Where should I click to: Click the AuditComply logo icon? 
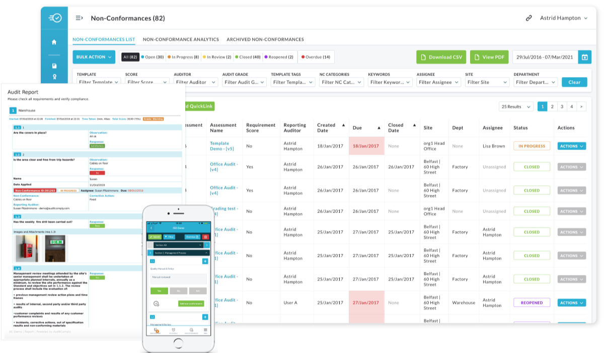click(x=54, y=18)
